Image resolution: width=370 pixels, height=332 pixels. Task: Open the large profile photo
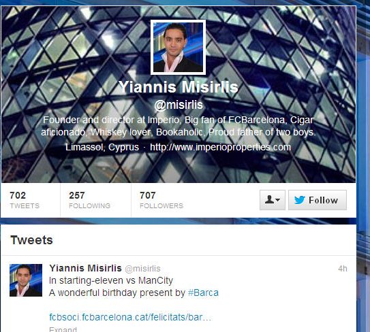(x=178, y=48)
